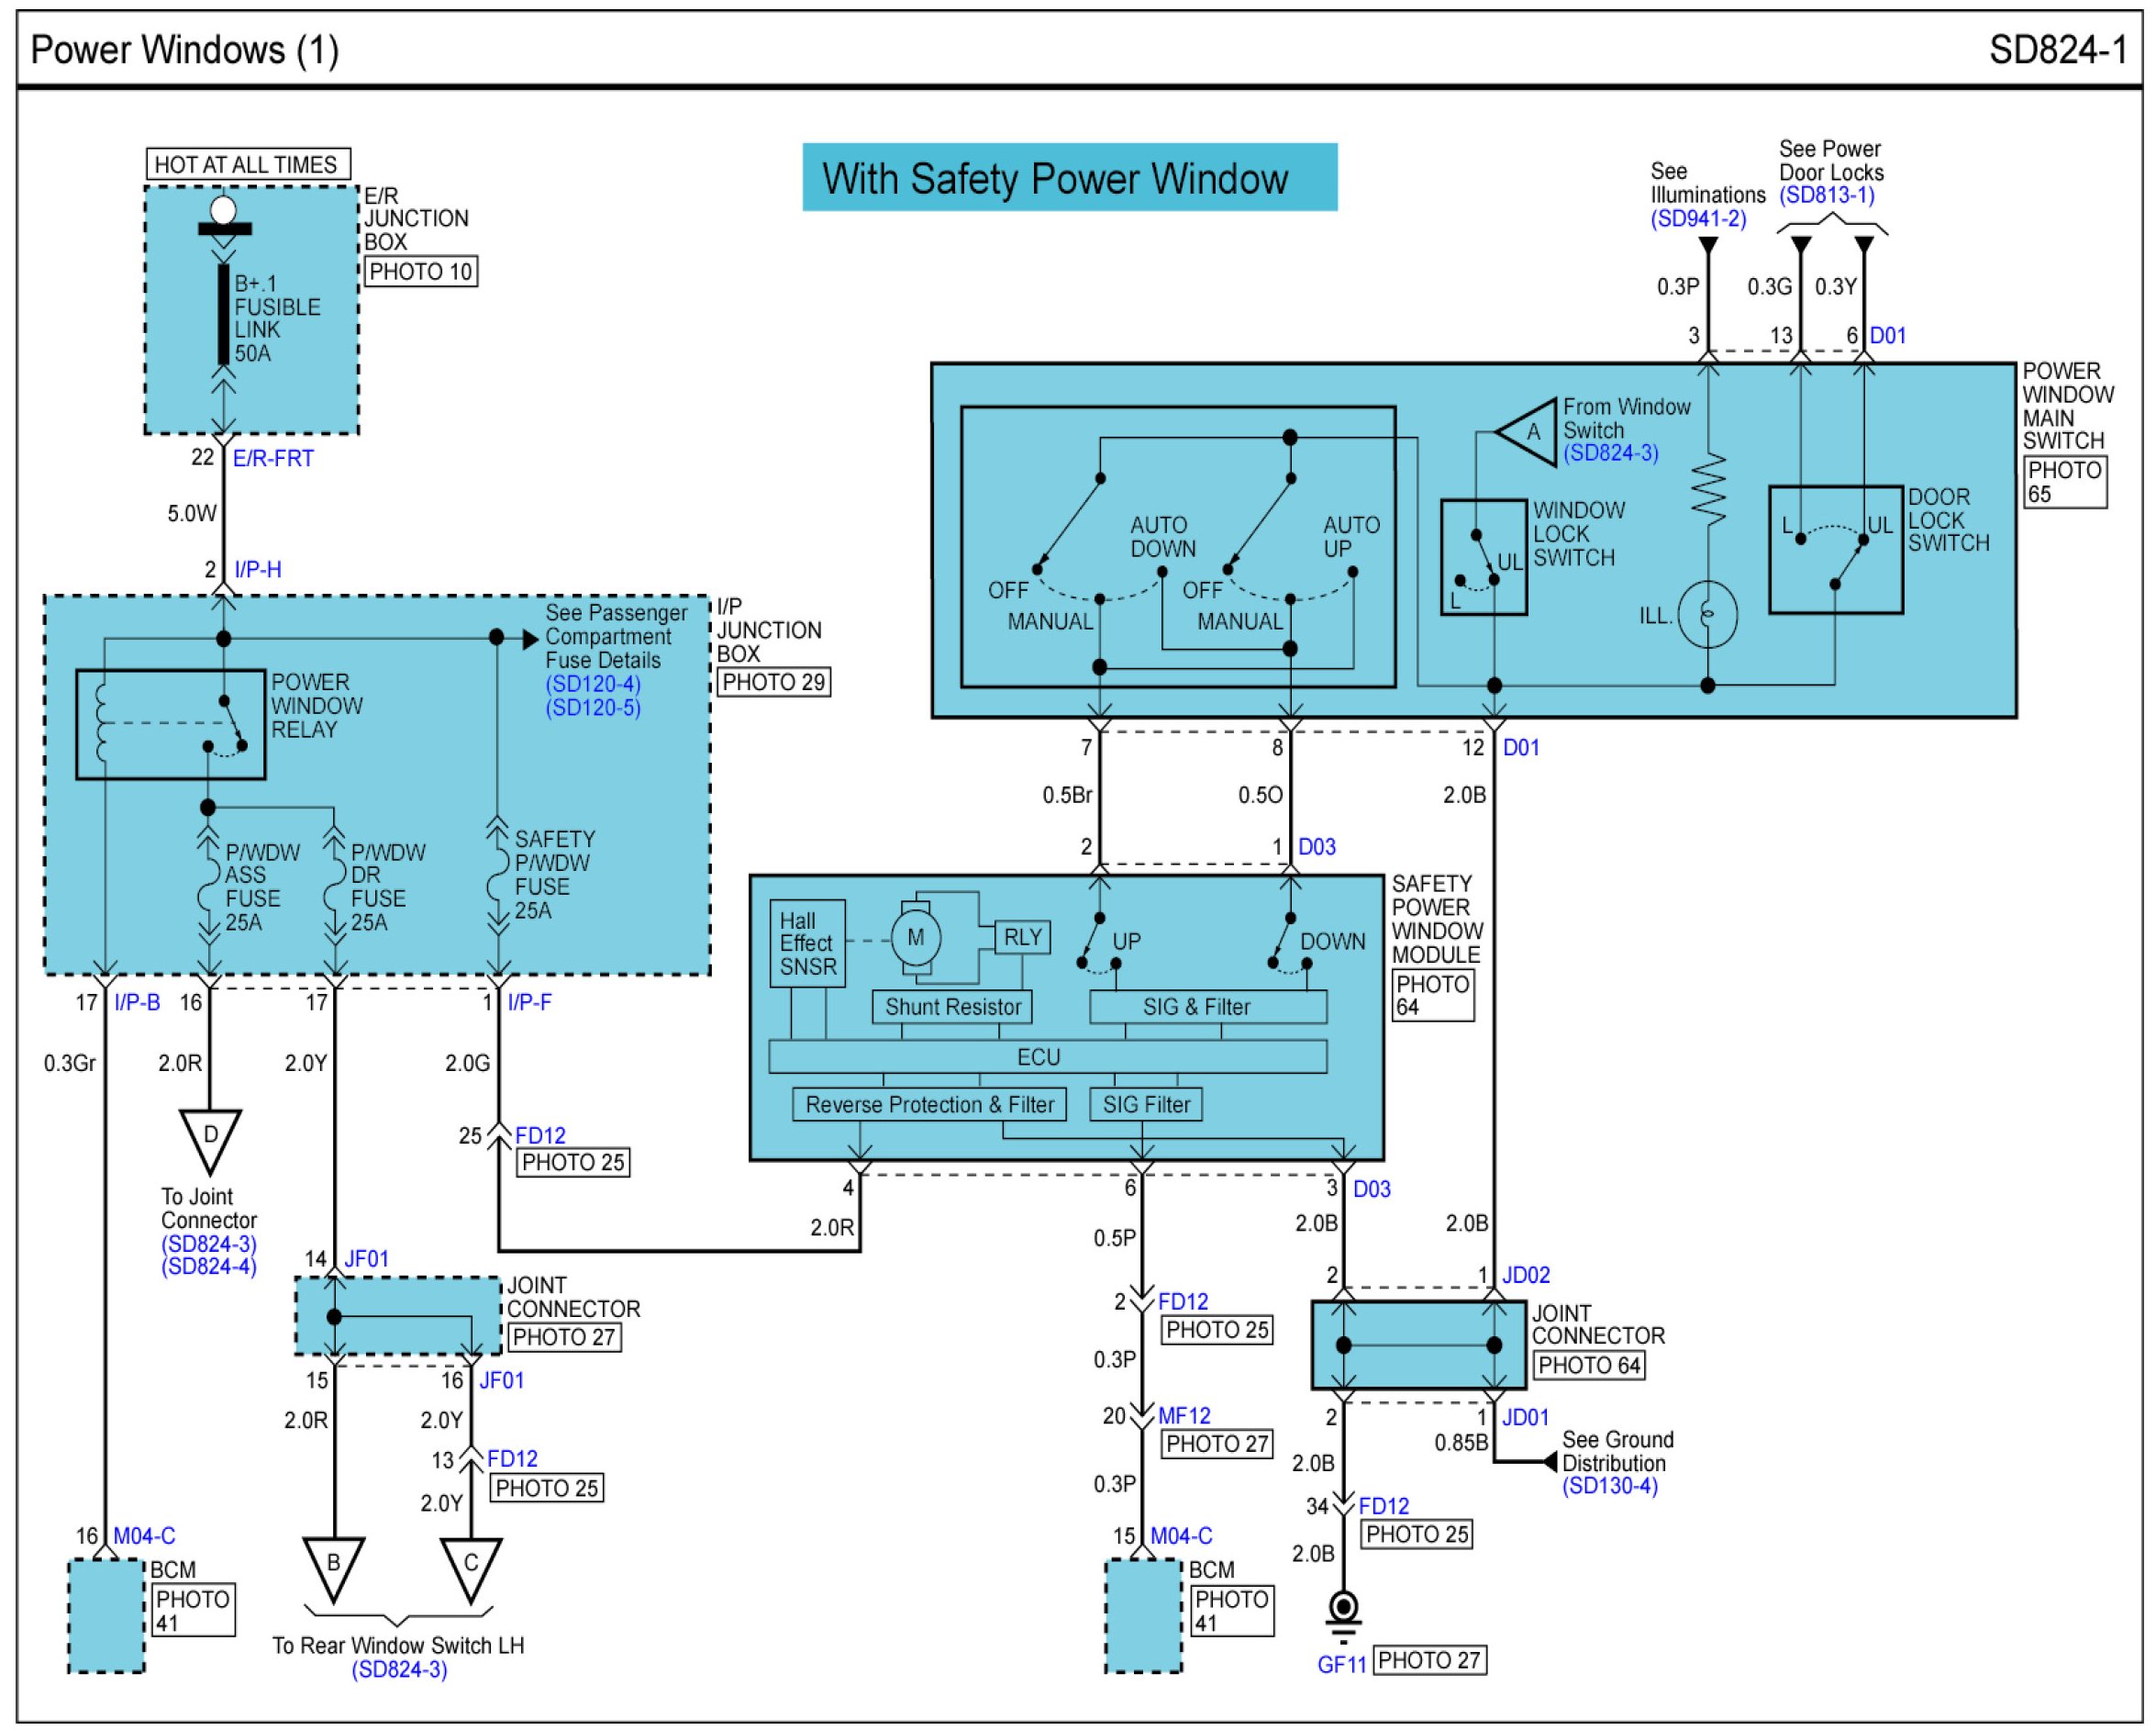
Task: Click the With Safety Power Window banner
Action: 1069,178
